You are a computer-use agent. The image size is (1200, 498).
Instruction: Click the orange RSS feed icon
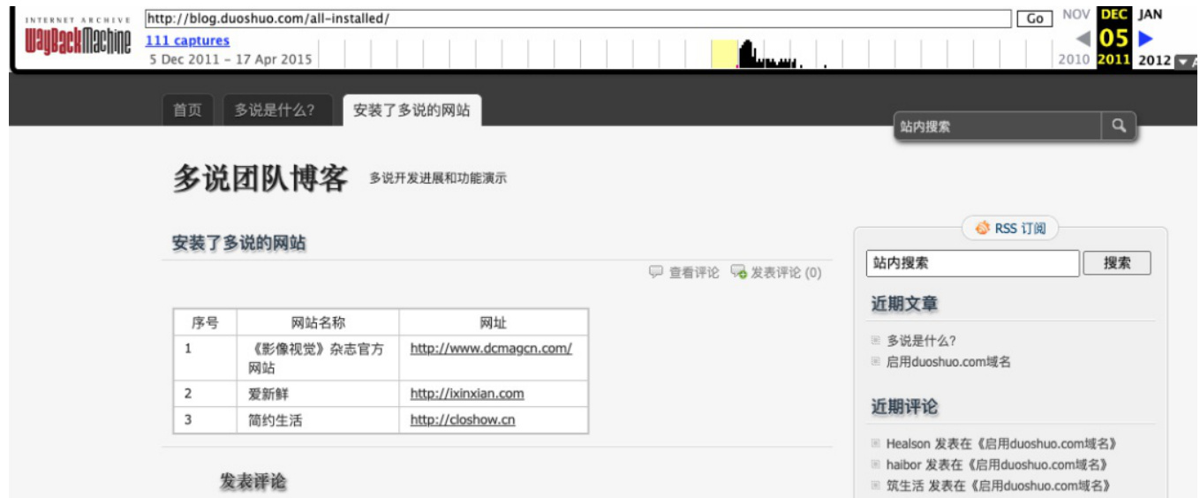tap(982, 228)
